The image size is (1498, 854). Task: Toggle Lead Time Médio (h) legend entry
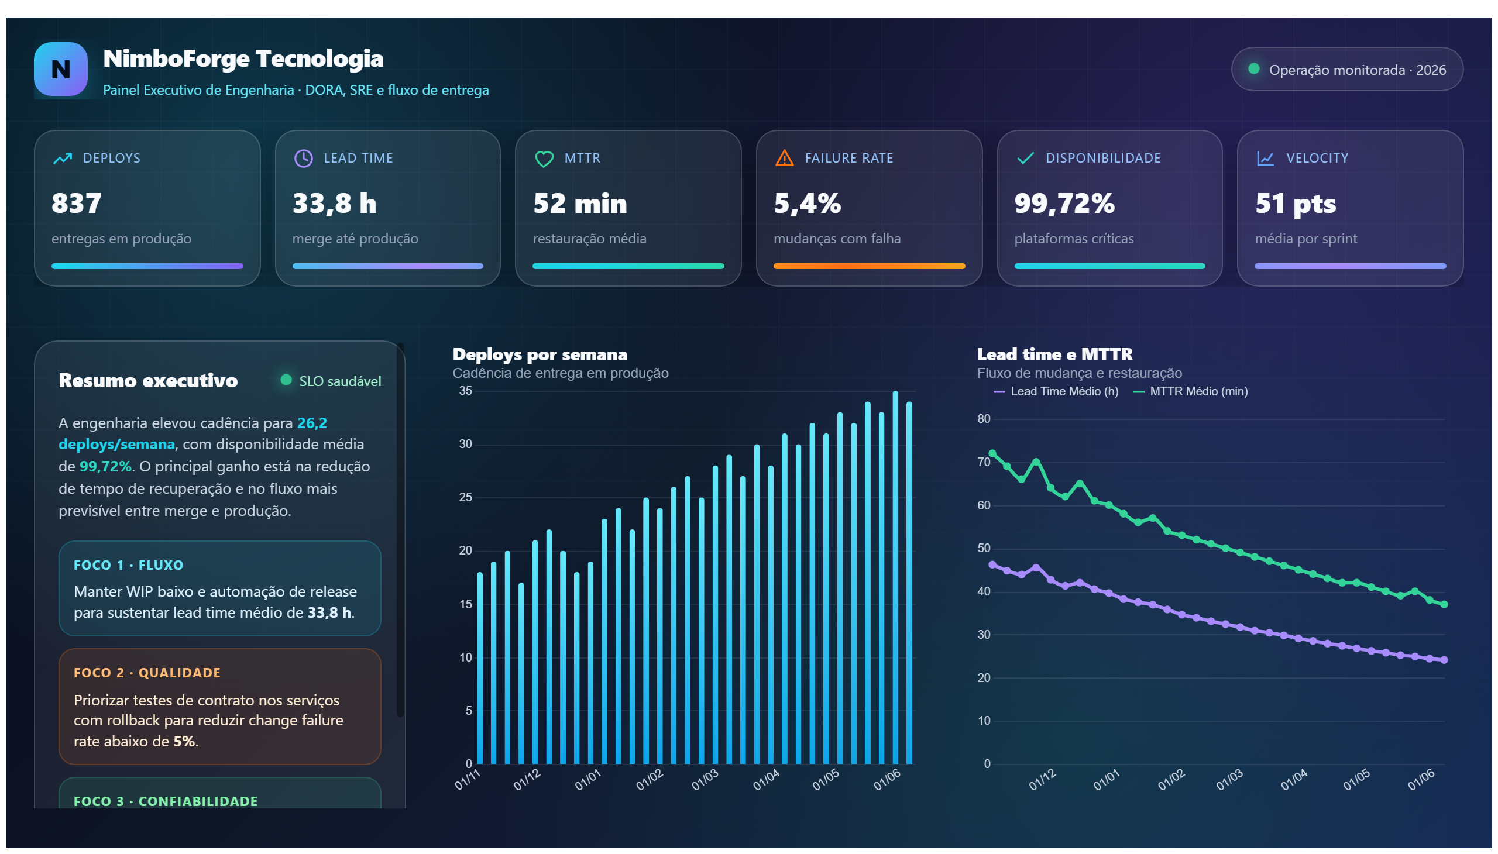1056,392
